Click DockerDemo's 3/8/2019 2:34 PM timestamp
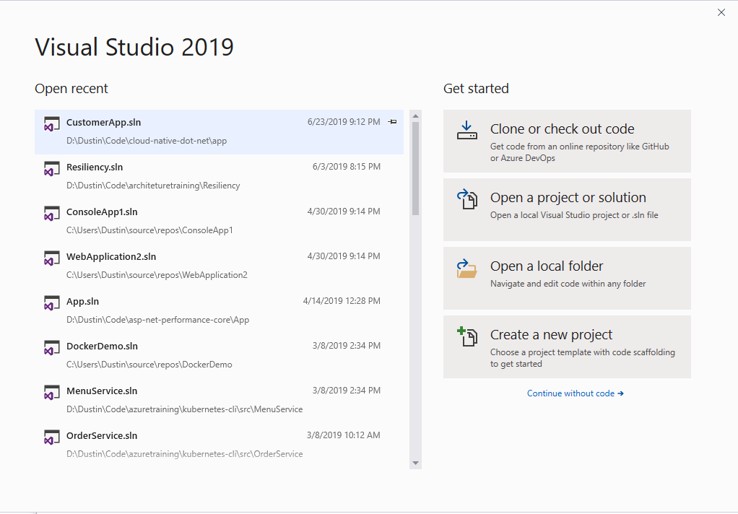The image size is (738, 514). click(347, 346)
